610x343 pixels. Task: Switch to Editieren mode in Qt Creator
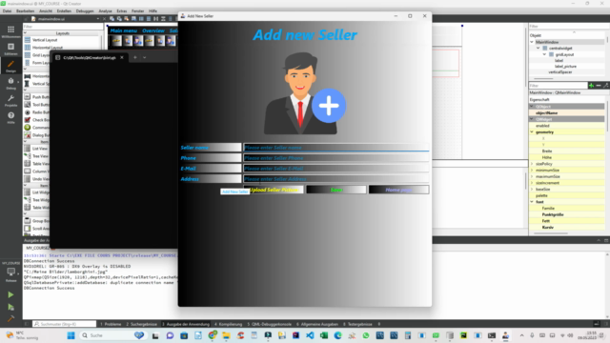10,49
